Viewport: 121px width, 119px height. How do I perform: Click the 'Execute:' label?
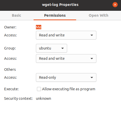[11, 89]
